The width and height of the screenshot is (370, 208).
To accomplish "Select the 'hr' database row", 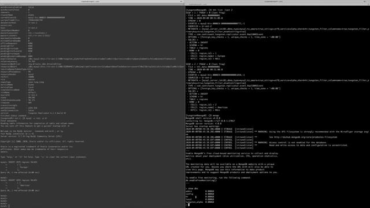I will tap(199, 196).
